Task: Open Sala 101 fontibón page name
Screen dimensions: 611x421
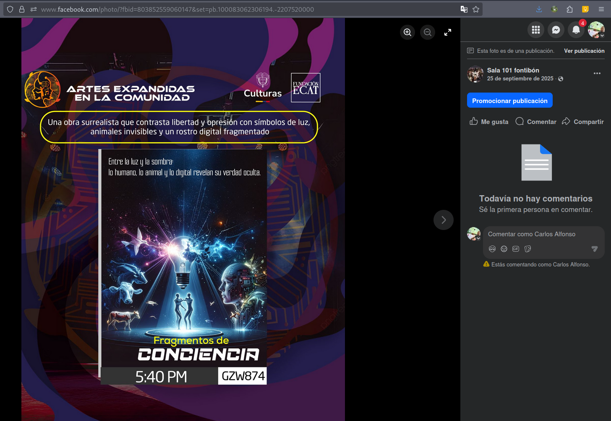Action: coord(513,70)
